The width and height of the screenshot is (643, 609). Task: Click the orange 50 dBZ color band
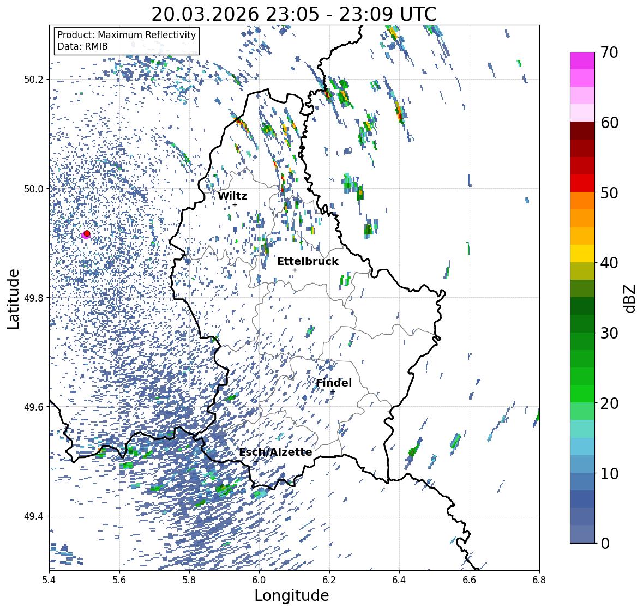tap(582, 201)
